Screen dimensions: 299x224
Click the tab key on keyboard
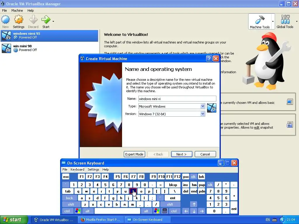68,191
